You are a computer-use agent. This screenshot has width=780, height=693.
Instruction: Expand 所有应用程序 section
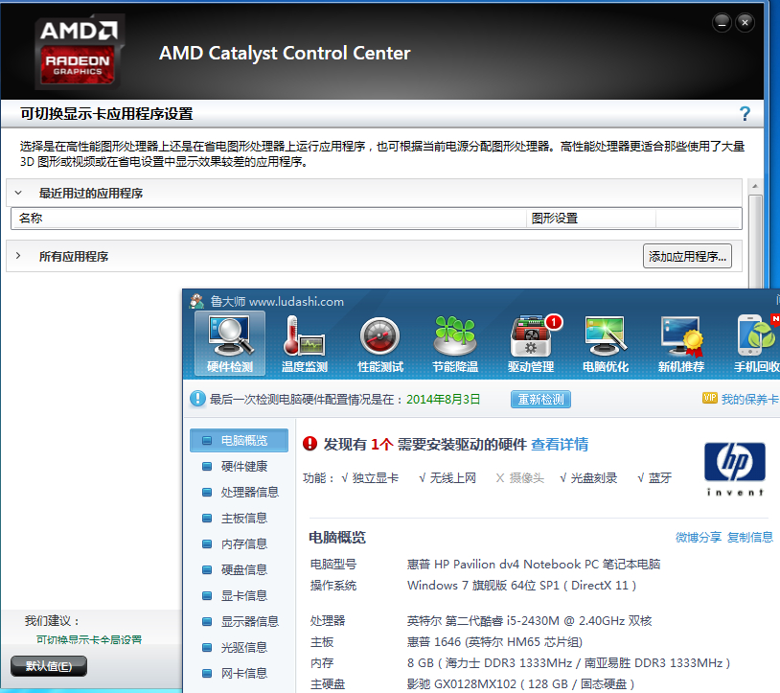(x=18, y=256)
